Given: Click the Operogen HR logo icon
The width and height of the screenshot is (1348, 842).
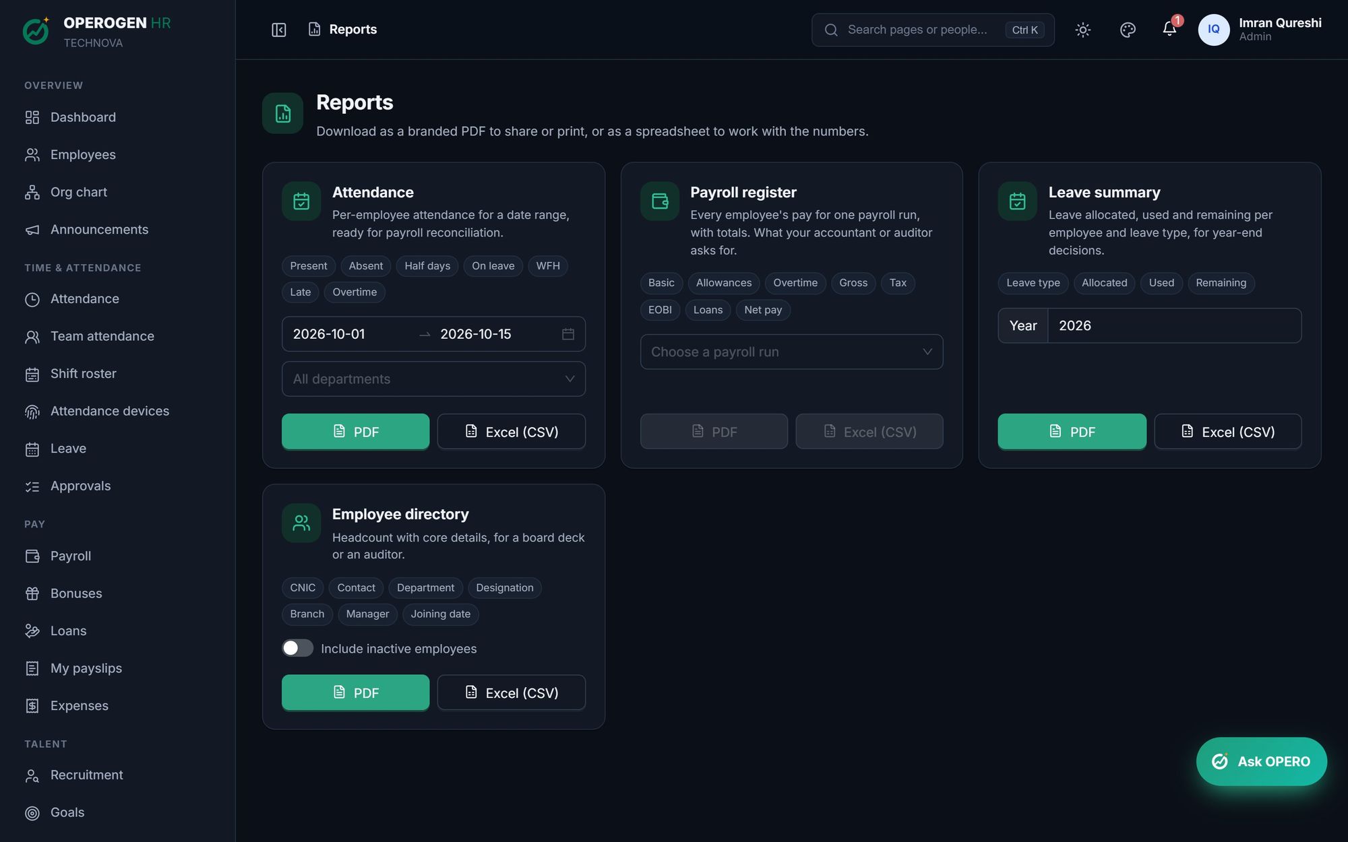Looking at the screenshot, I should 36,31.
